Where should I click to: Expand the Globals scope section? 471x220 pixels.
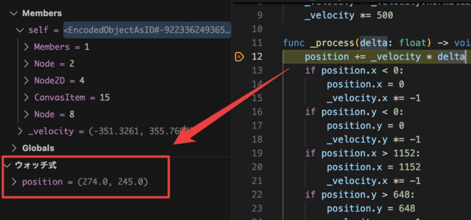click(14, 148)
